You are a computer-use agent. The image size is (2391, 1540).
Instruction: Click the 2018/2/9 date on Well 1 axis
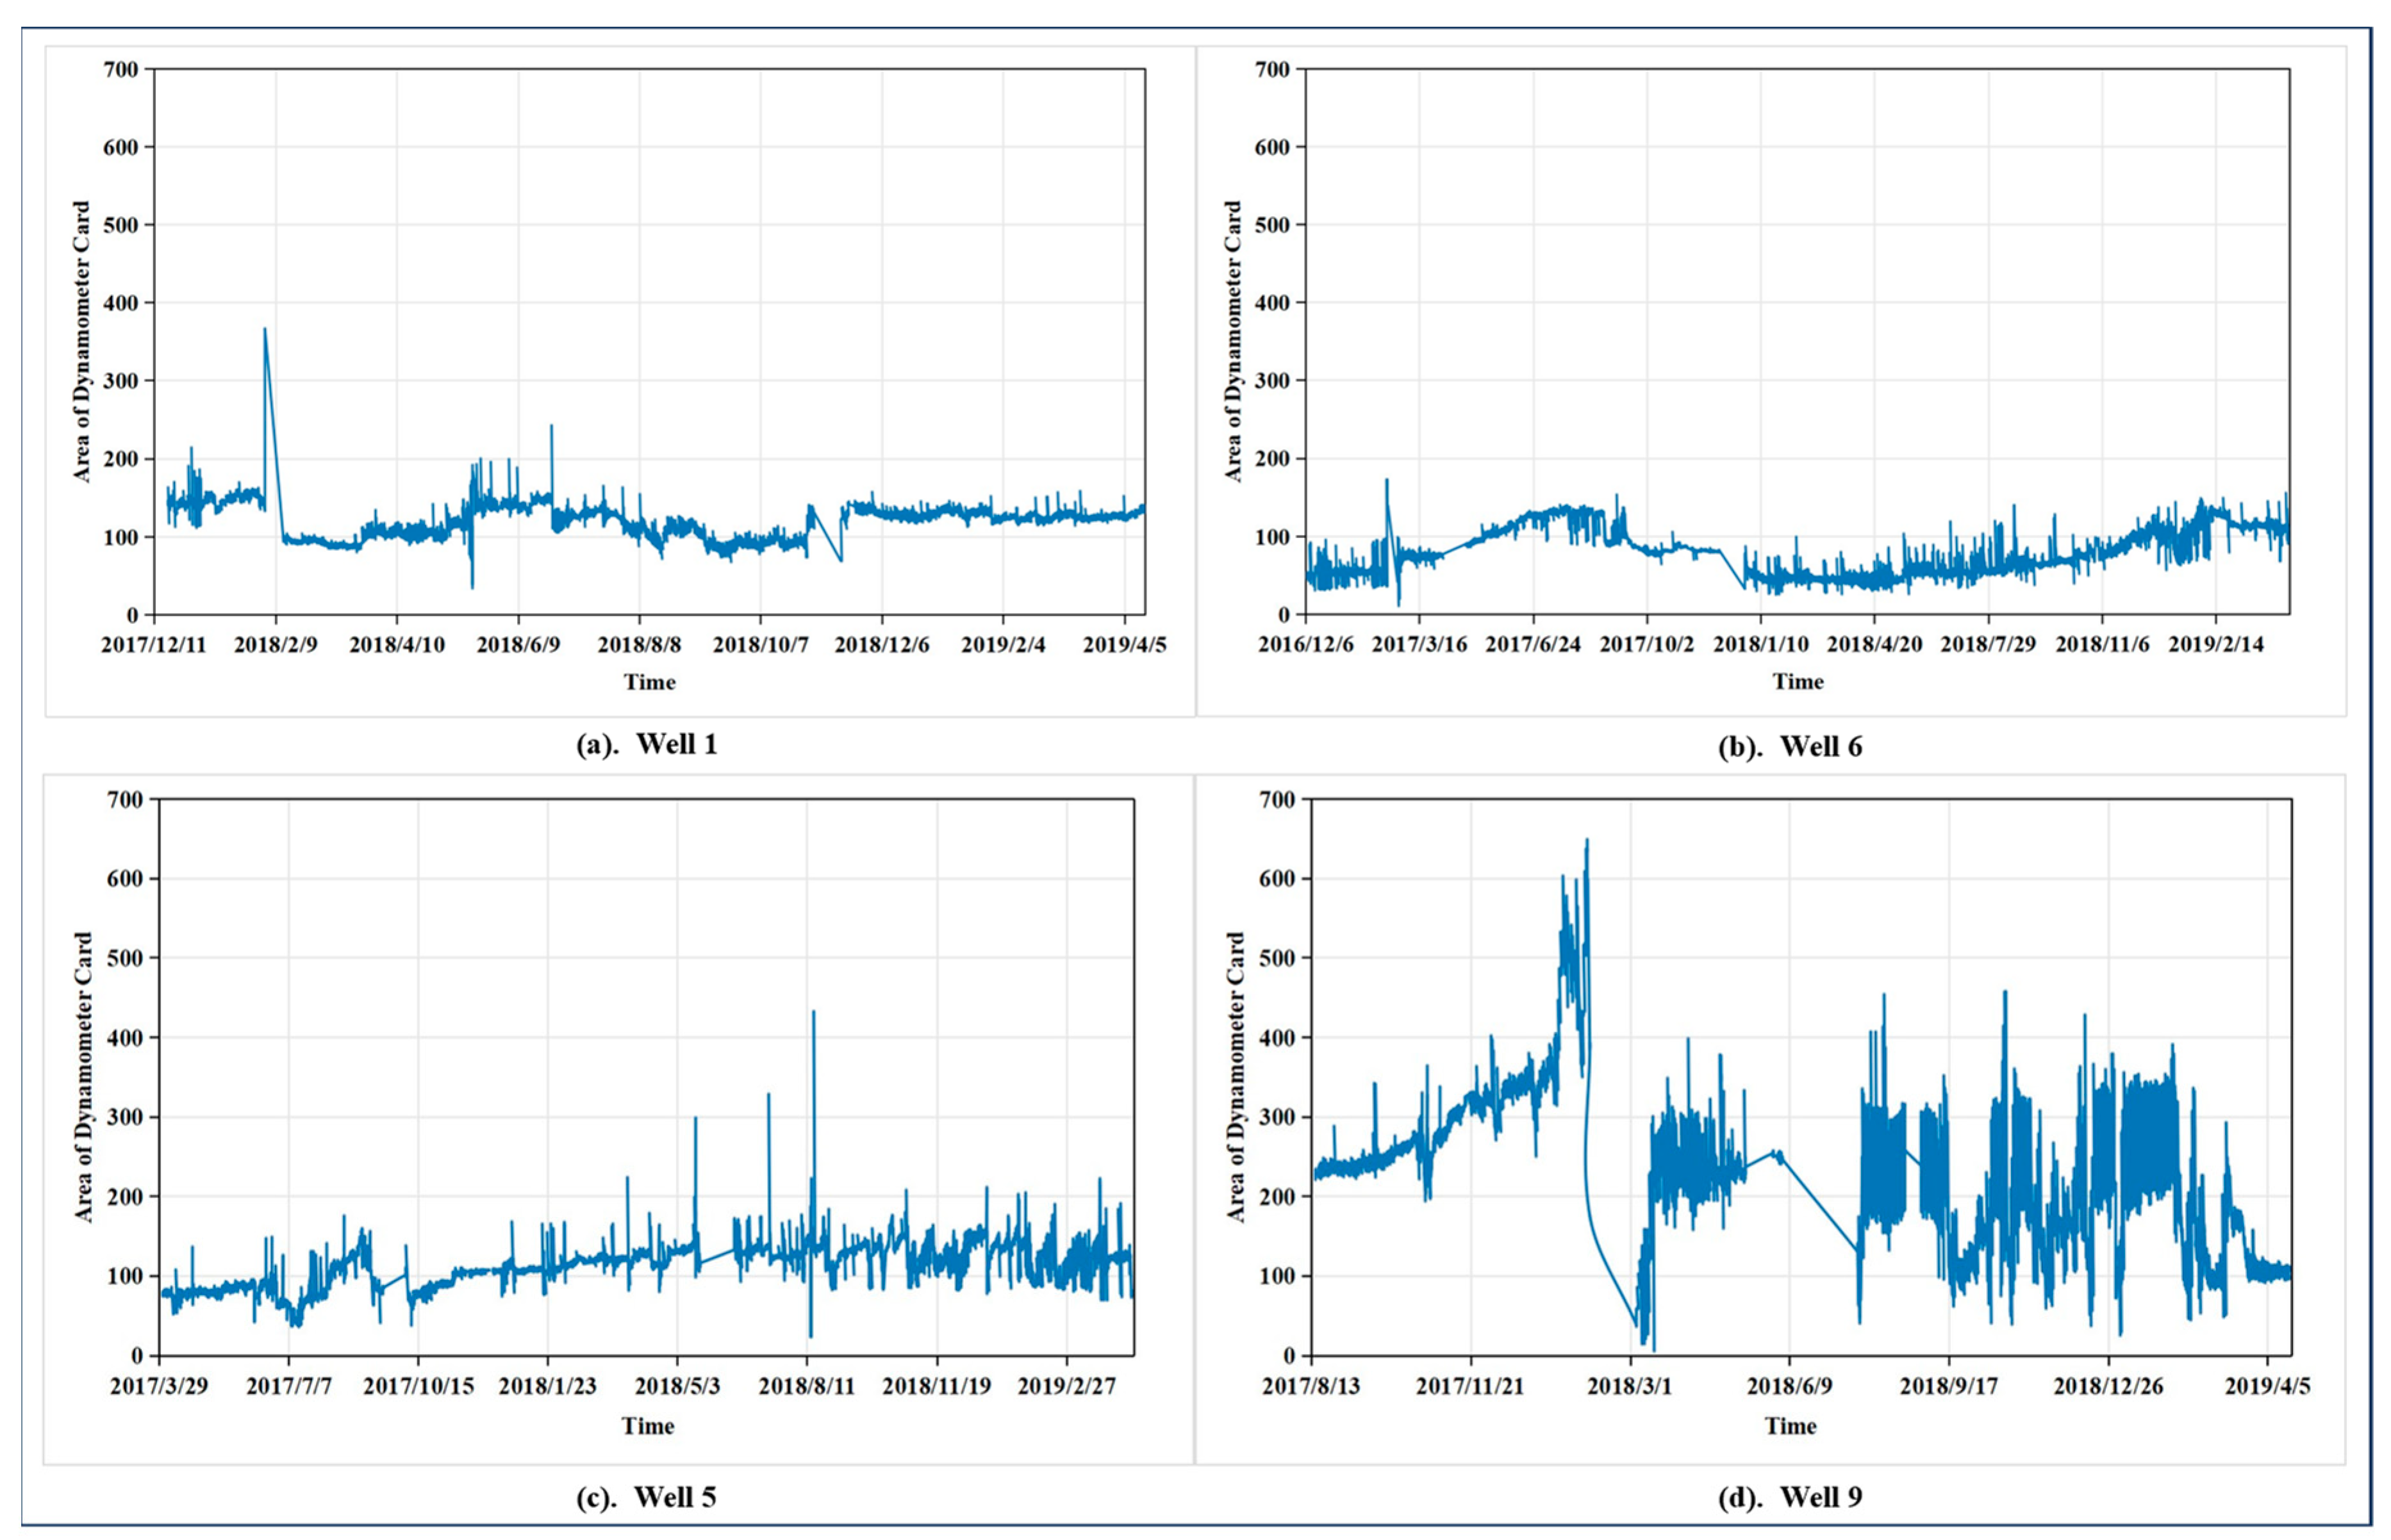coord(276,645)
